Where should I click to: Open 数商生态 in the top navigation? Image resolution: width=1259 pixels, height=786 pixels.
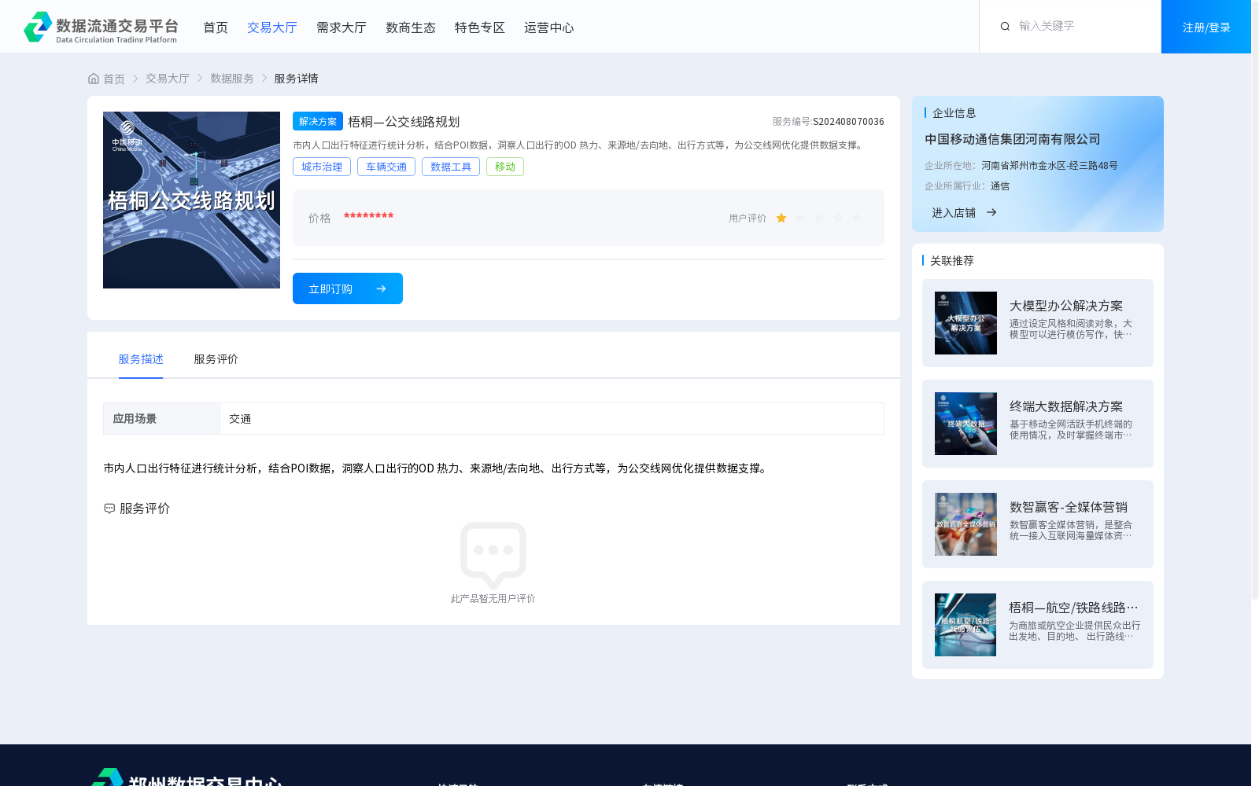[x=411, y=28]
